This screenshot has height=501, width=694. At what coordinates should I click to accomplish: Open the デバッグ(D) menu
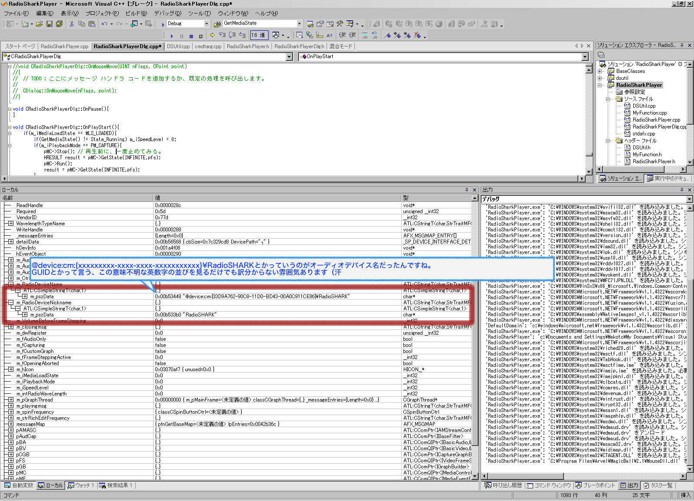pos(167,13)
